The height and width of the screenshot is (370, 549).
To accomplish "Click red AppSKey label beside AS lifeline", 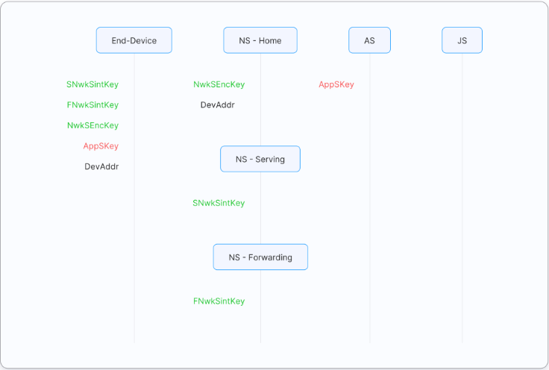I will point(336,84).
